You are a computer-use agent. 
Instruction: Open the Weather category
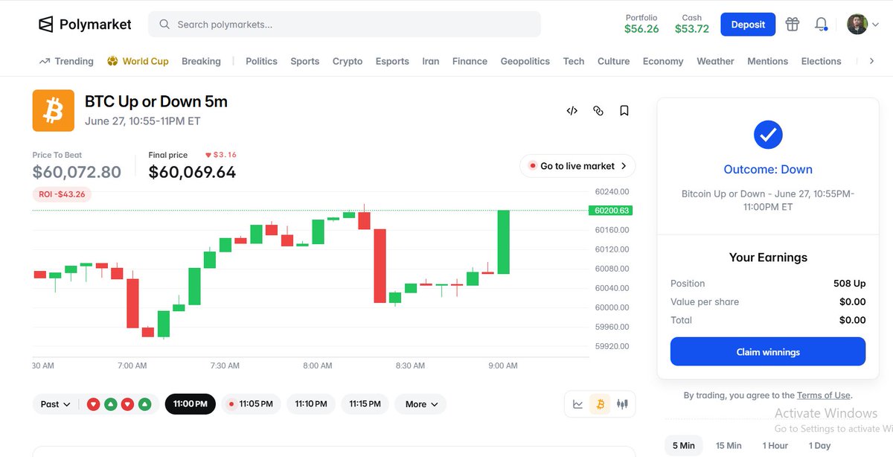pyautogui.click(x=715, y=61)
